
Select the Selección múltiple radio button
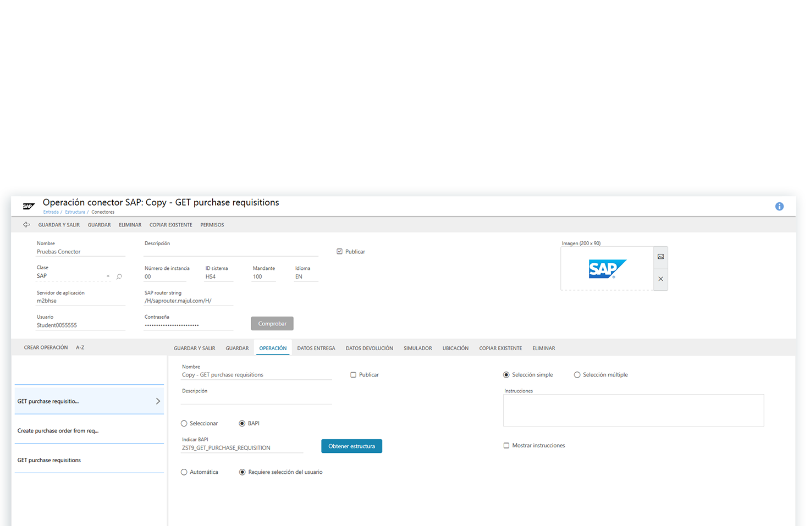tap(577, 374)
